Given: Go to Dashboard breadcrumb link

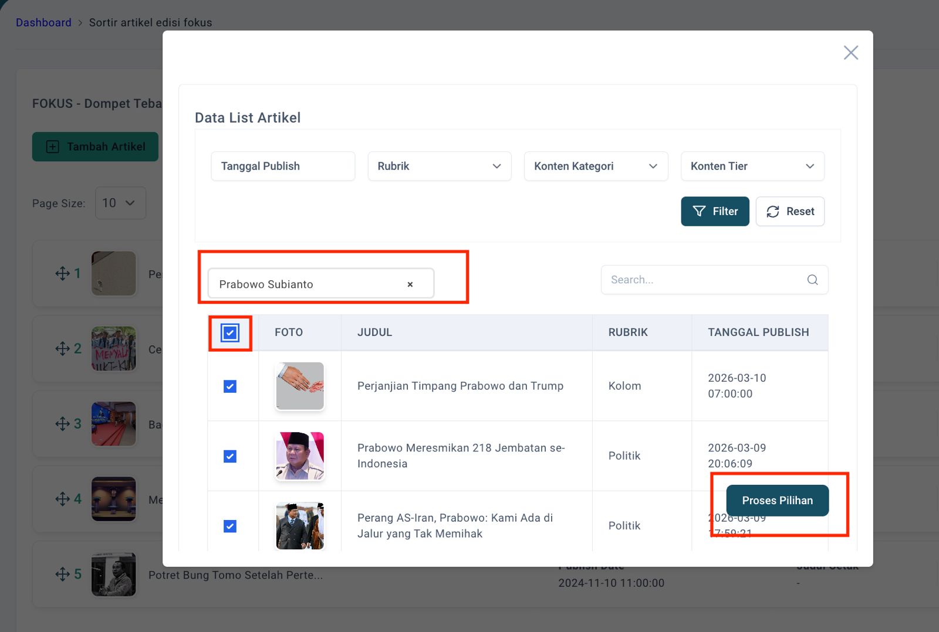Looking at the screenshot, I should tap(43, 22).
